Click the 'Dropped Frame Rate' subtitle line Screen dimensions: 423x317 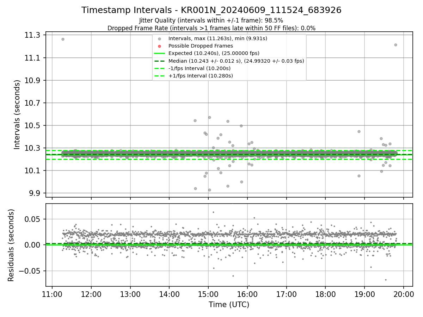pyautogui.click(x=211, y=28)
